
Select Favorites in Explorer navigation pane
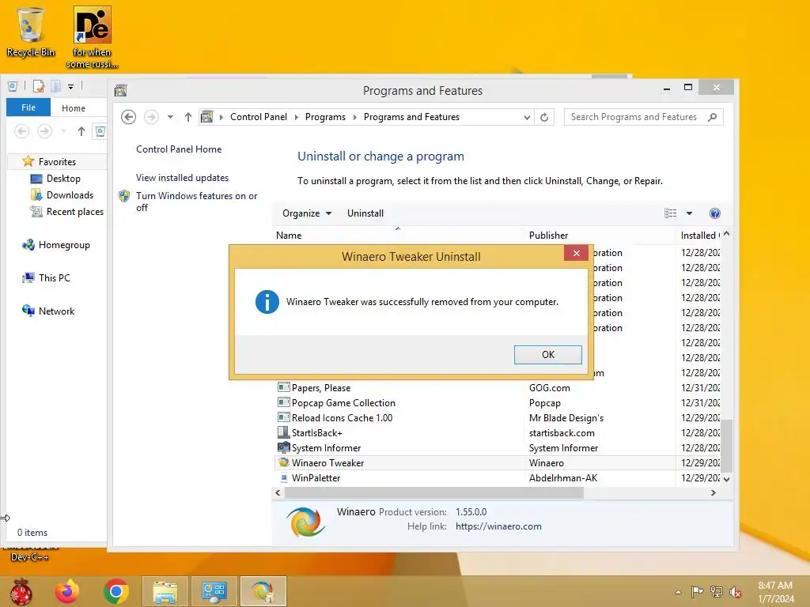tap(57, 162)
